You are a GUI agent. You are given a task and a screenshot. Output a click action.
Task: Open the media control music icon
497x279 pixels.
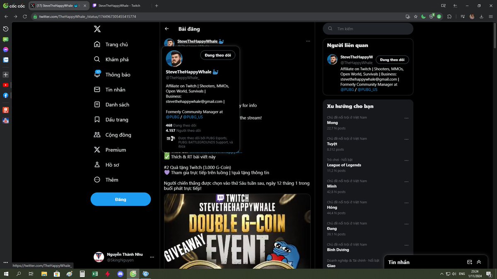pyautogui.click(x=463, y=17)
